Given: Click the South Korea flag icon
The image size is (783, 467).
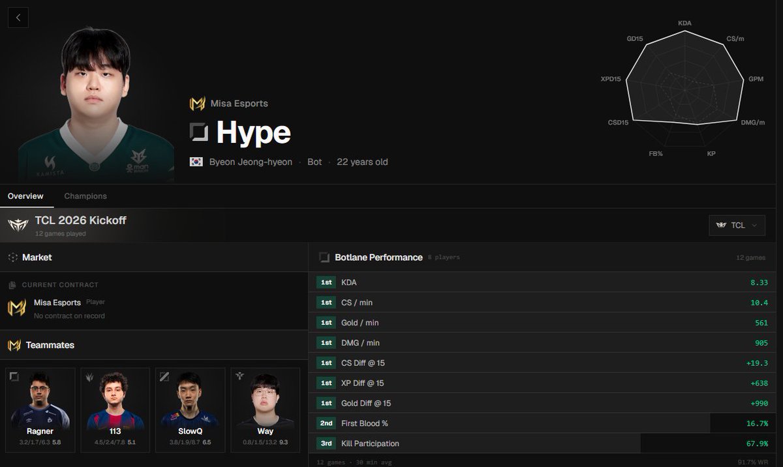Looking at the screenshot, I should point(196,162).
